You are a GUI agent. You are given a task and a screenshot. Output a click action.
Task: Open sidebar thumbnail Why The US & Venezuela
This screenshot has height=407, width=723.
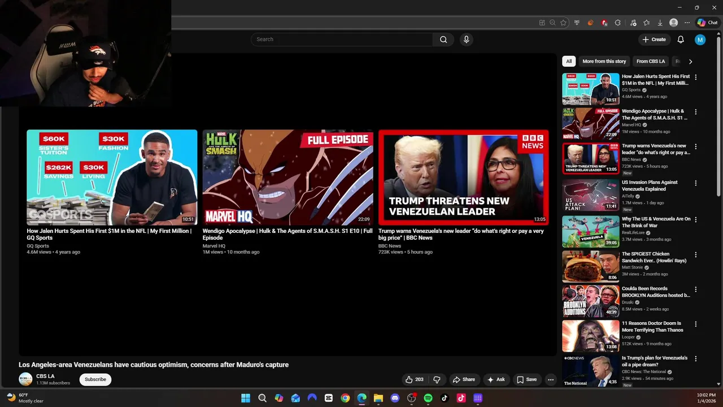coord(590,232)
